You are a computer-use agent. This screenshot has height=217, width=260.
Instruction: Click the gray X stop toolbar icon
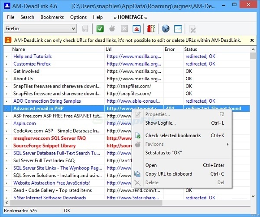click(x=124, y=29)
